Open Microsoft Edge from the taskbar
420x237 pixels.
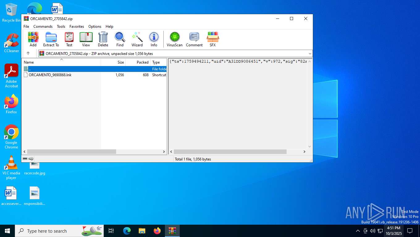127,231
